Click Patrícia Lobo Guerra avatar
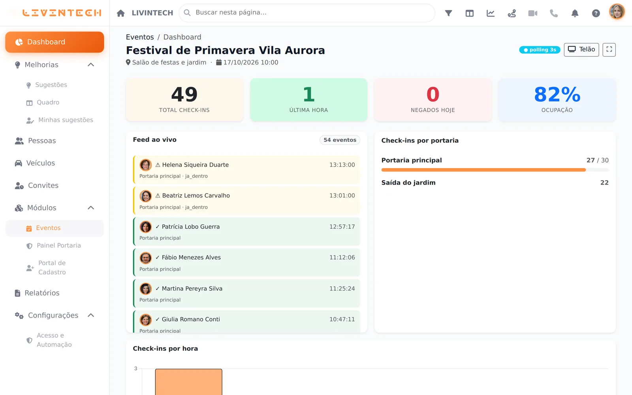The width and height of the screenshot is (632, 395). (x=146, y=227)
